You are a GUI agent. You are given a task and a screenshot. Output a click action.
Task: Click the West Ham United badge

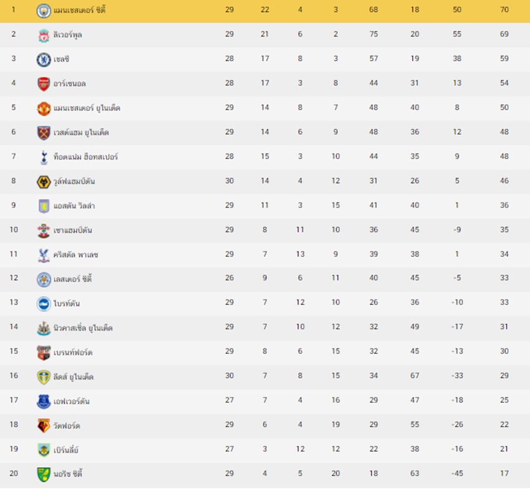pos(44,133)
